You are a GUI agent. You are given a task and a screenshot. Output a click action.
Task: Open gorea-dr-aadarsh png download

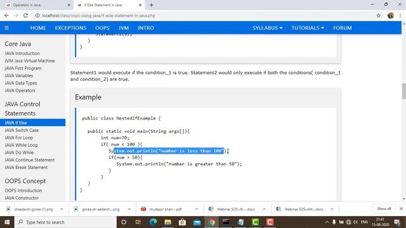[x=98, y=209]
